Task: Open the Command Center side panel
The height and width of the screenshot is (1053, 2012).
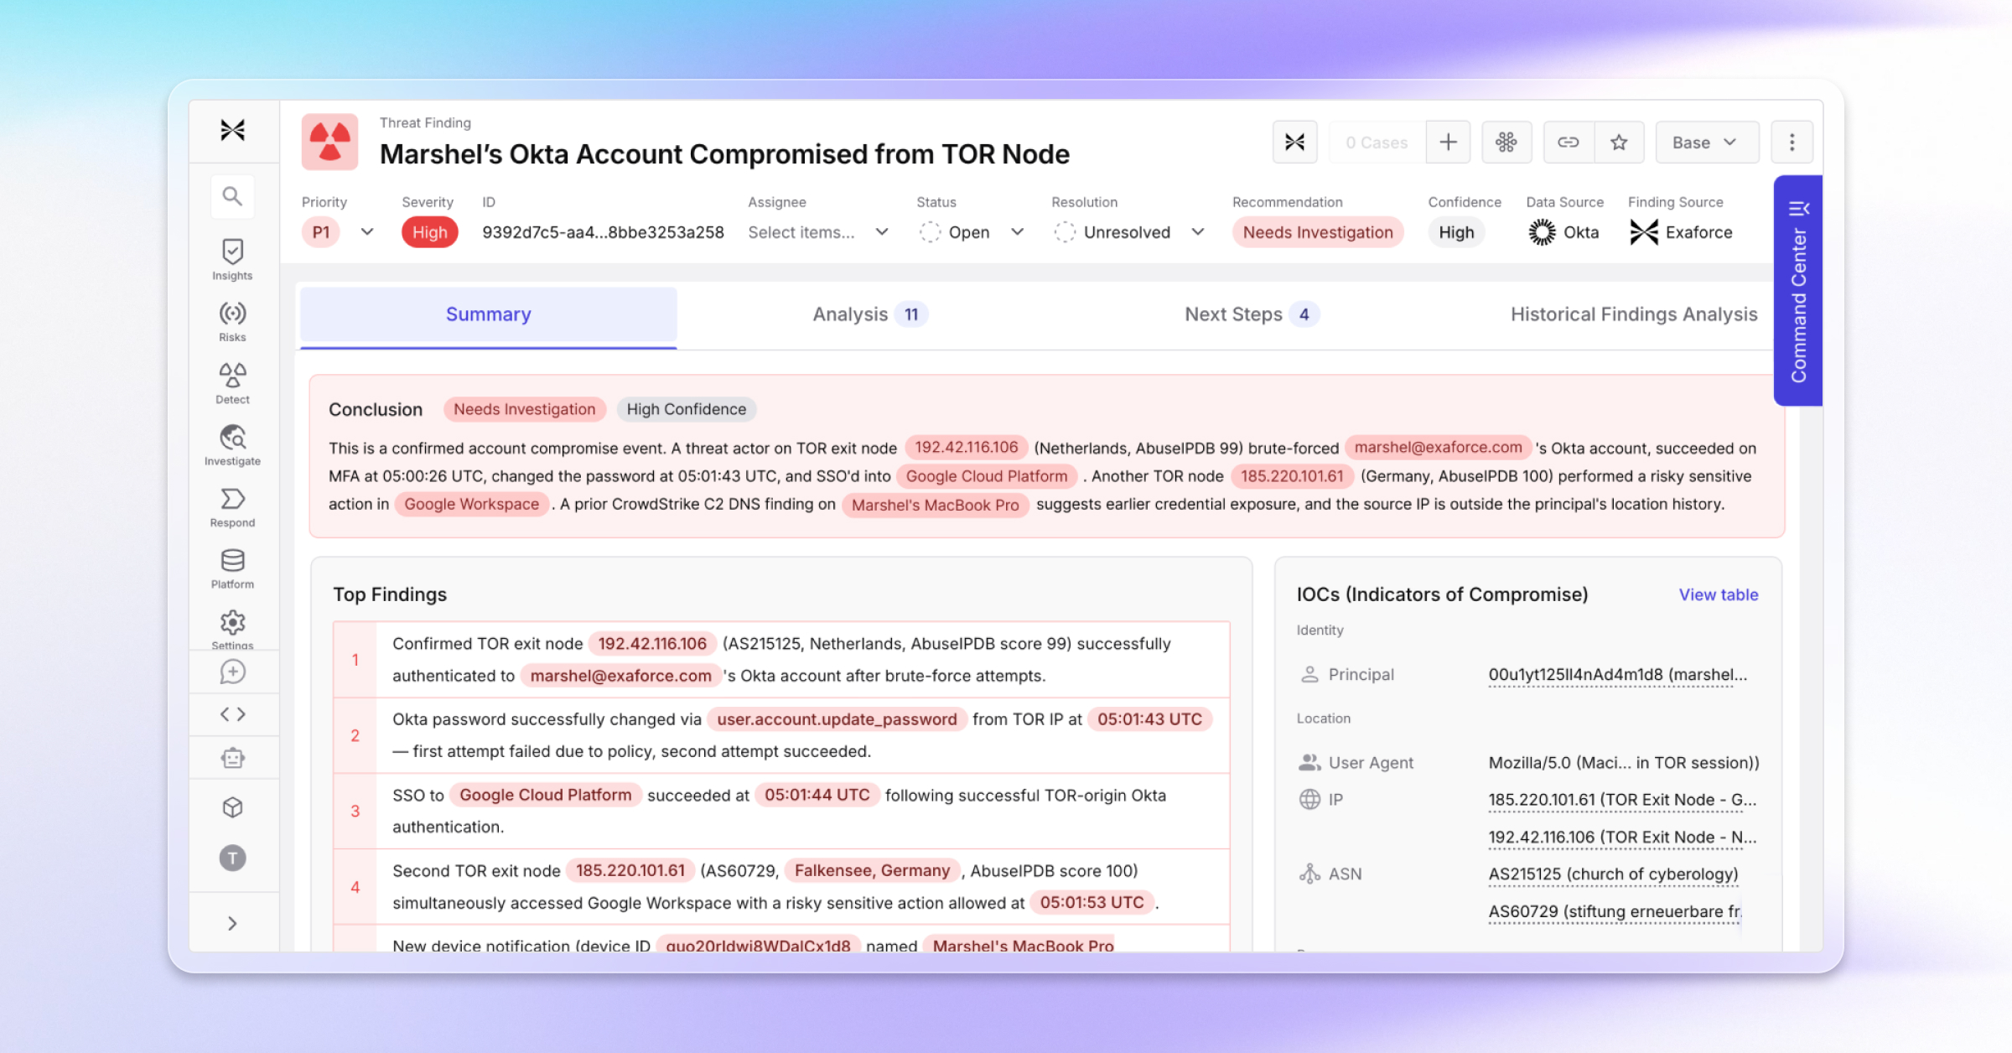Action: click(1798, 291)
